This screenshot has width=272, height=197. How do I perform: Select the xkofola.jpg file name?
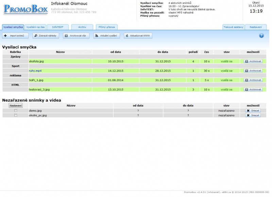36,61
